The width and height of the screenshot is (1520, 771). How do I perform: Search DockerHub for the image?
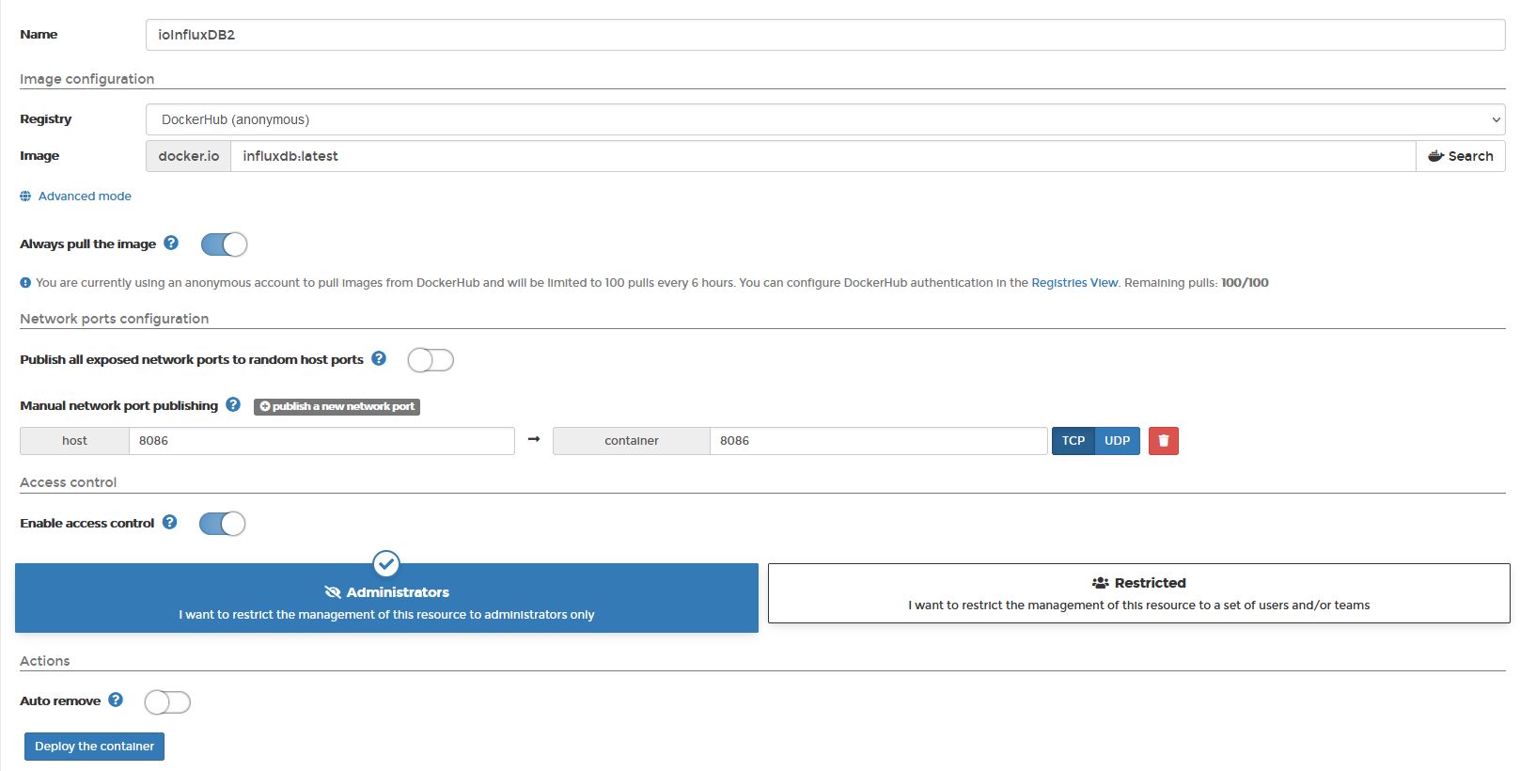pyautogui.click(x=1460, y=156)
